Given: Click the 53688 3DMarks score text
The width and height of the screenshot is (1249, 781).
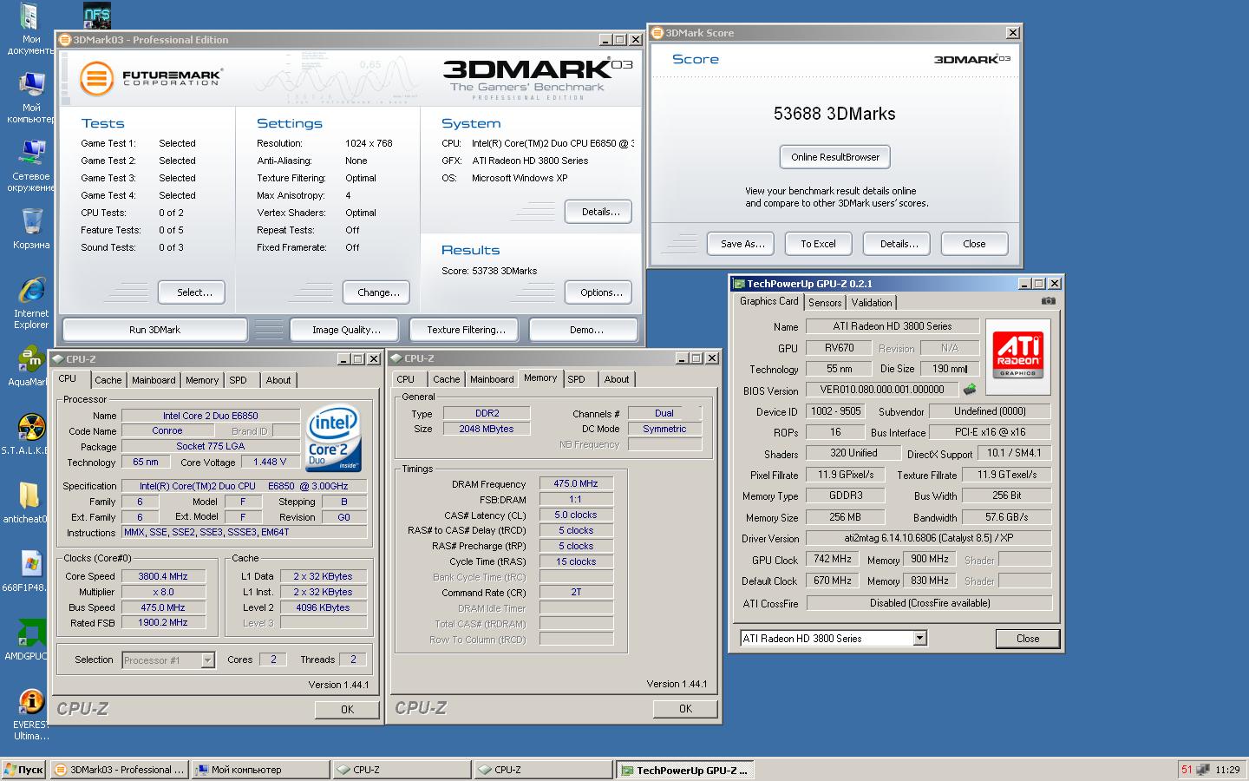Looking at the screenshot, I should (834, 114).
